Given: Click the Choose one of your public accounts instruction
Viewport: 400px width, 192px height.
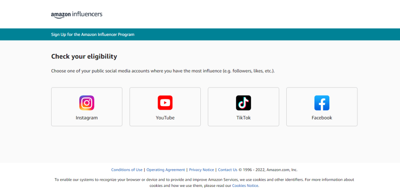Looking at the screenshot, I should click(x=163, y=71).
